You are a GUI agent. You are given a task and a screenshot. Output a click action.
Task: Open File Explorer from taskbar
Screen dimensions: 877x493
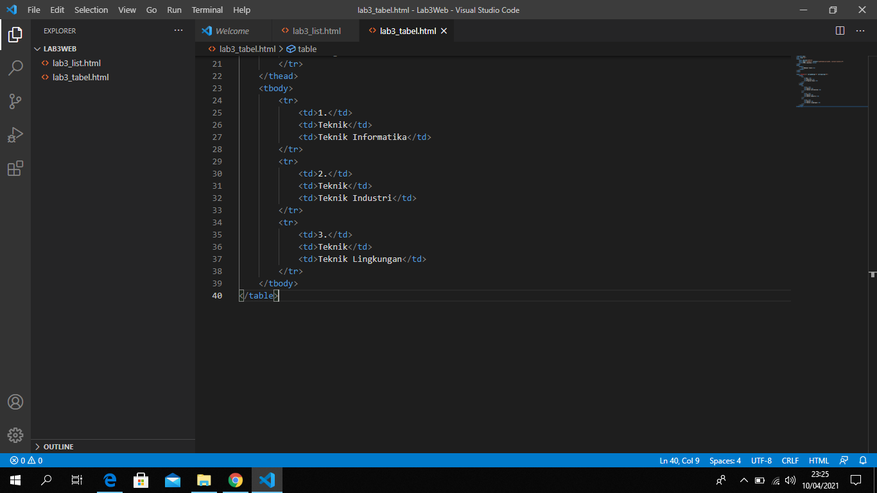204,480
